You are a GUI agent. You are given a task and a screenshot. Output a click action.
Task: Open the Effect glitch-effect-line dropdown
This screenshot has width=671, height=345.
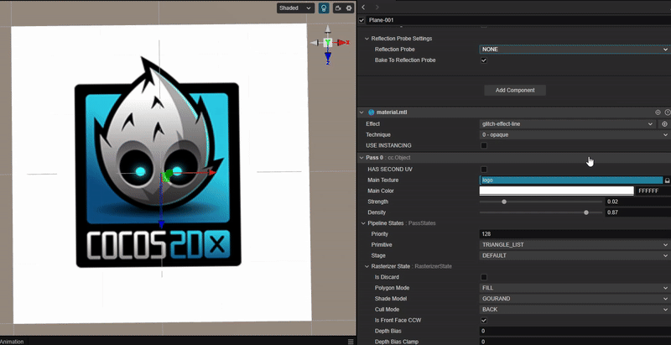(567, 123)
